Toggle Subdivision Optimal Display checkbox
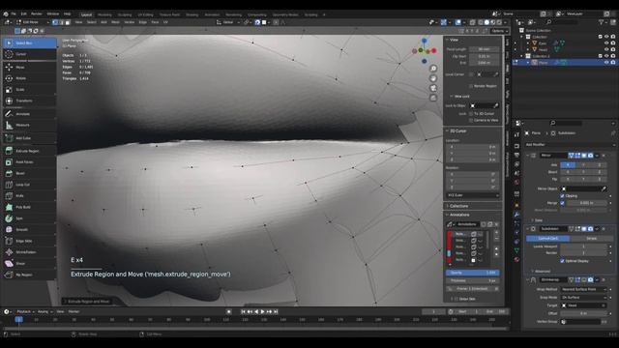 pyautogui.click(x=562, y=261)
